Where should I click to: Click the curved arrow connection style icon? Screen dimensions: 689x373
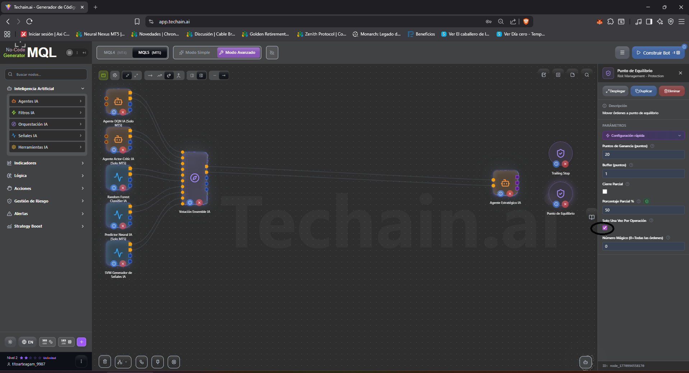tap(169, 75)
